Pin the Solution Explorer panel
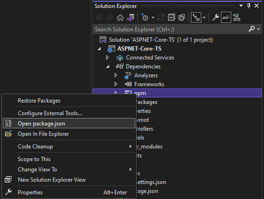 249,6
